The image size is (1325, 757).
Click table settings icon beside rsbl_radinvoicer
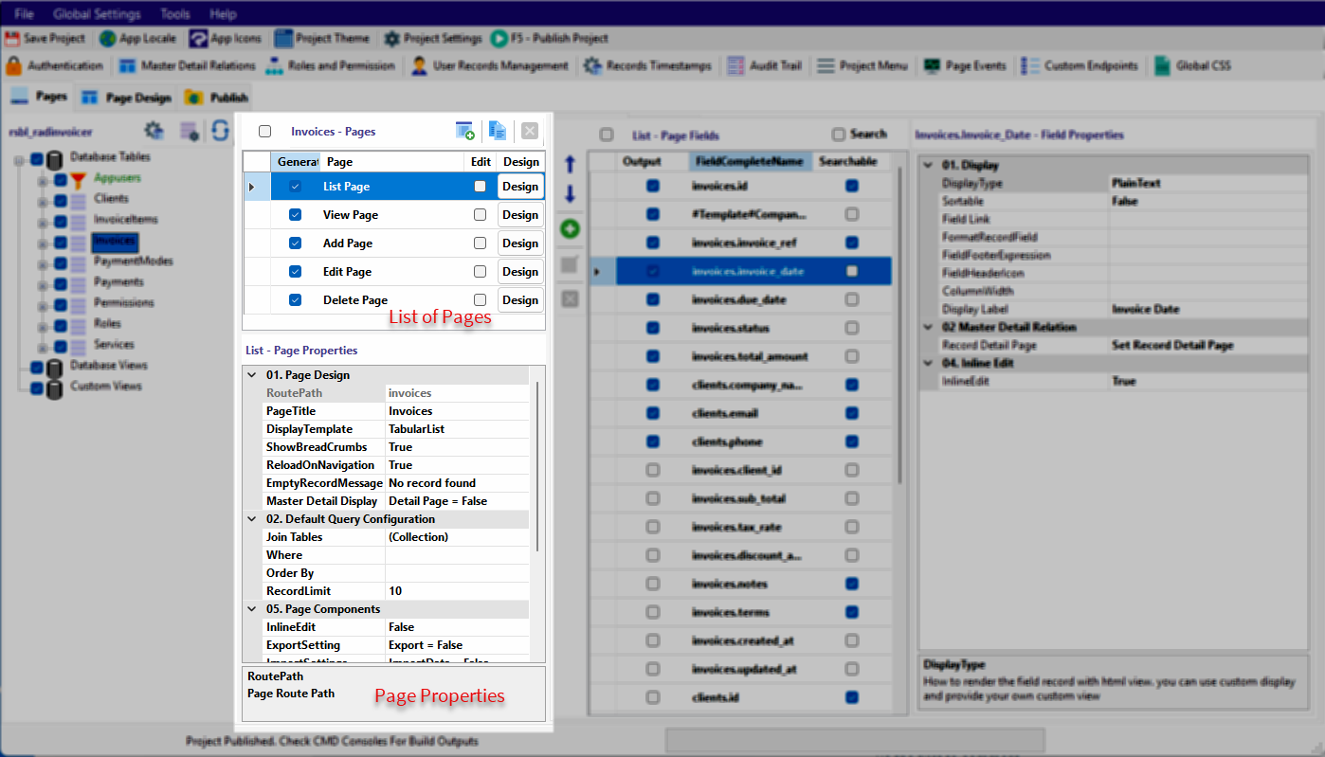click(189, 132)
